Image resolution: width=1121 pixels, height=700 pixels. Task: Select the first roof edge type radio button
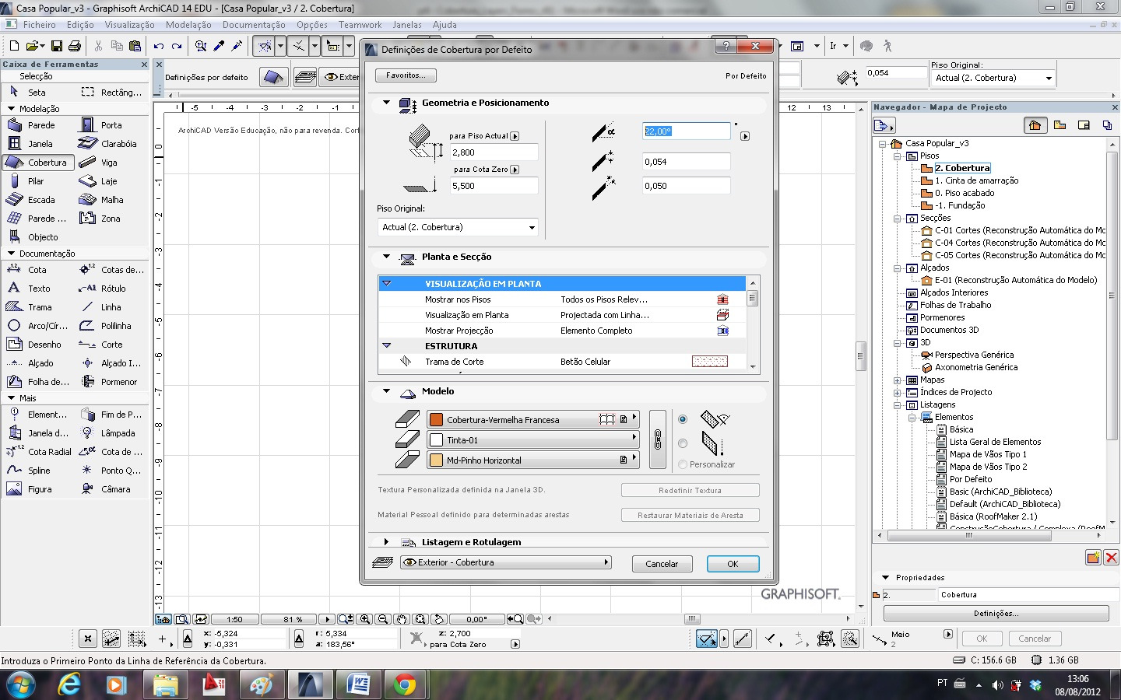click(x=683, y=419)
